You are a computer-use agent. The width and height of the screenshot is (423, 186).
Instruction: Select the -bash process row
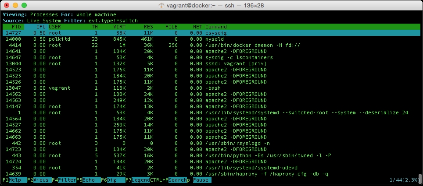211,88
